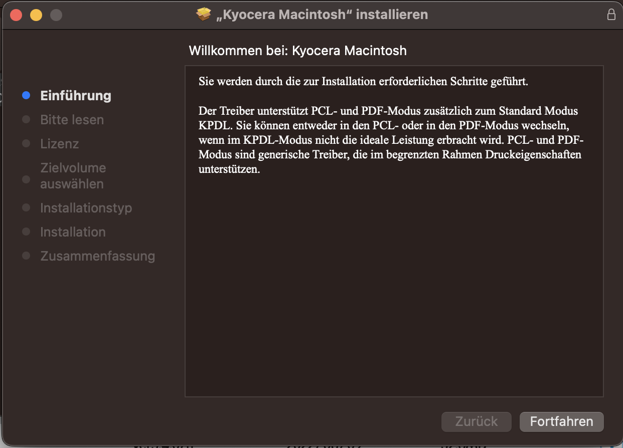Select the Zusammenfassung step
This screenshot has height=448, width=623.
97,256
